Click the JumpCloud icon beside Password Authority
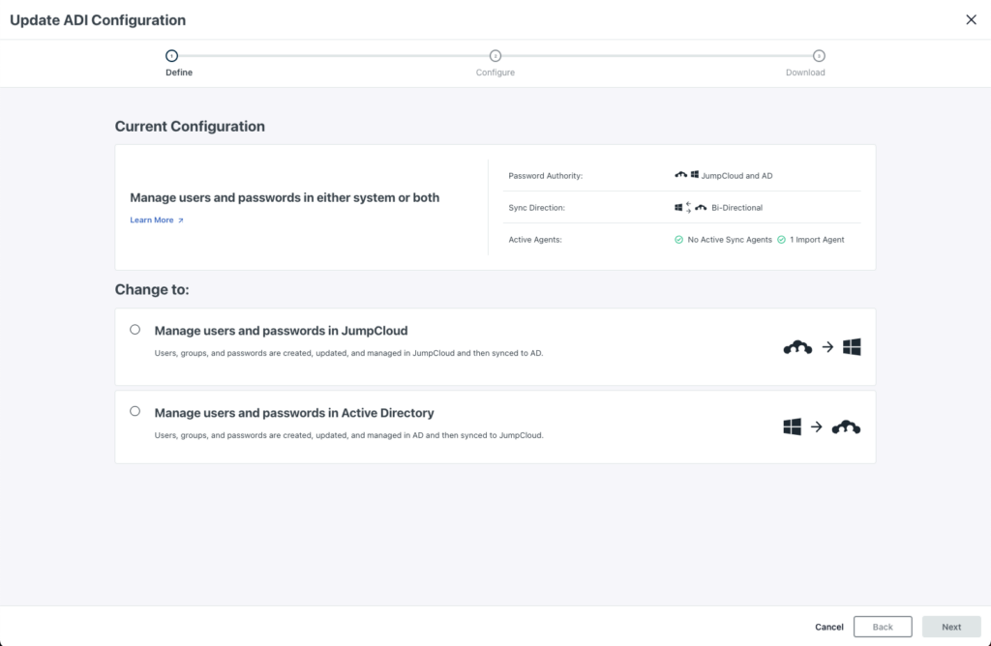991x646 pixels. (680, 175)
